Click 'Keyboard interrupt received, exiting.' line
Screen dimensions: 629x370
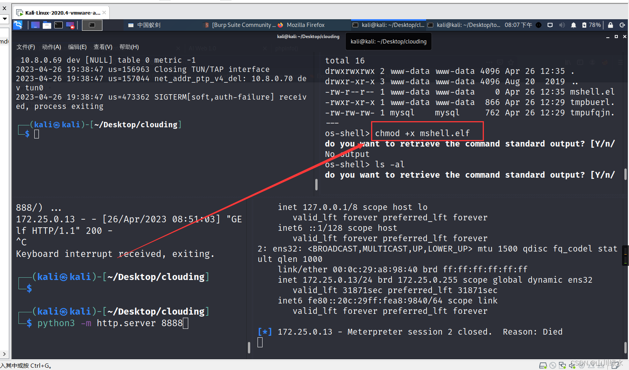pyautogui.click(x=115, y=254)
